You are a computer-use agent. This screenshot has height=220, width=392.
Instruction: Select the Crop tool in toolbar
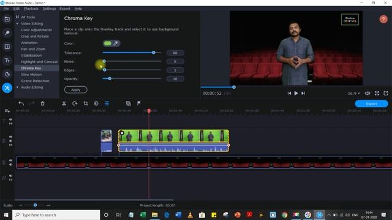(86, 103)
